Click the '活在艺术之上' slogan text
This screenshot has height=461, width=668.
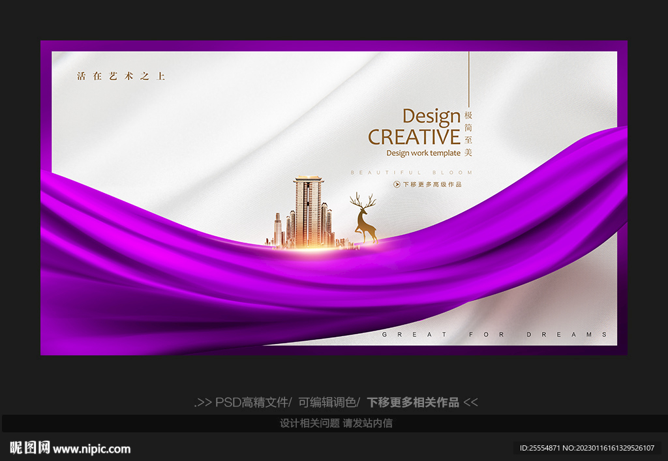pyautogui.click(x=121, y=76)
